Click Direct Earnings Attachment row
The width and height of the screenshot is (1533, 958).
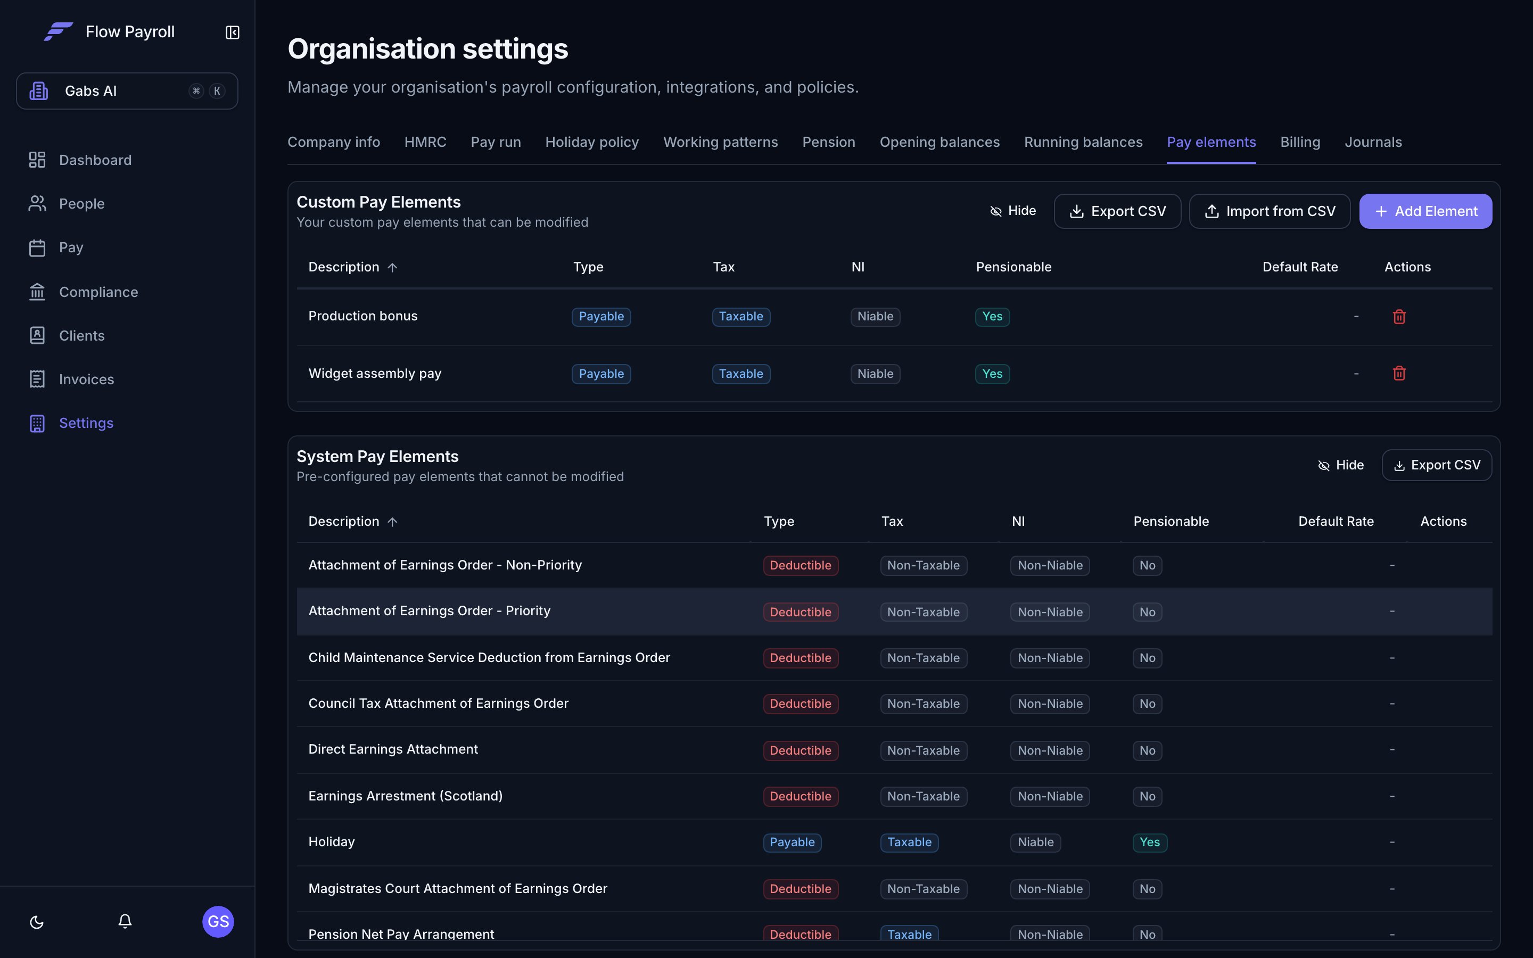[894, 749]
